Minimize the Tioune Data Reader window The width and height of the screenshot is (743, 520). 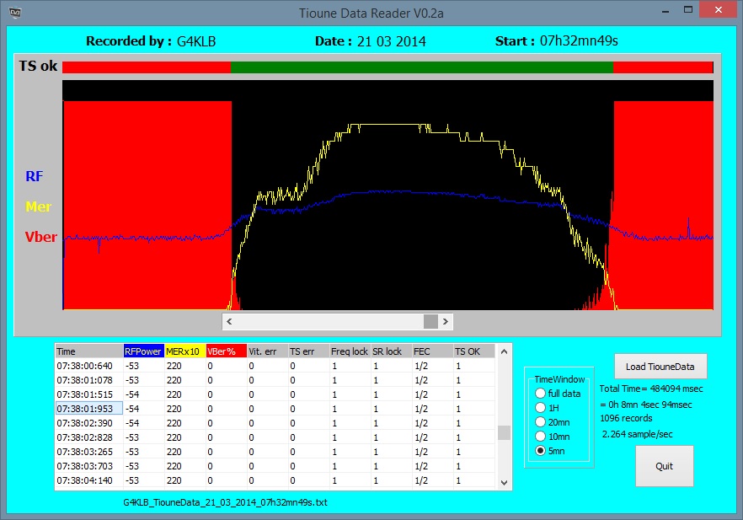pyautogui.click(x=665, y=10)
